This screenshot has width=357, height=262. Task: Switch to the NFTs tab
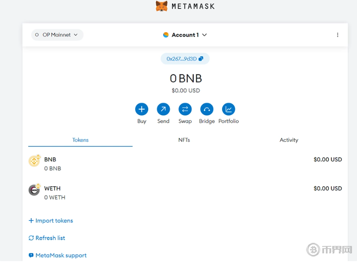point(184,140)
